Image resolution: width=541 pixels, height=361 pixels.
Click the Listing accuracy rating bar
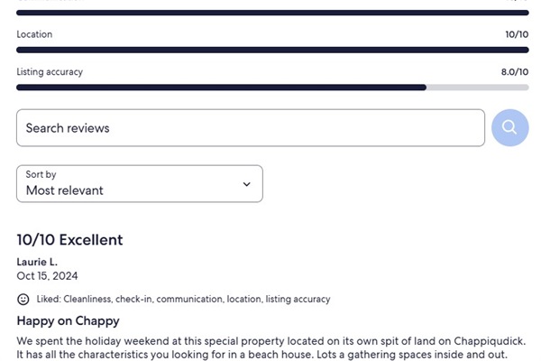(x=272, y=88)
